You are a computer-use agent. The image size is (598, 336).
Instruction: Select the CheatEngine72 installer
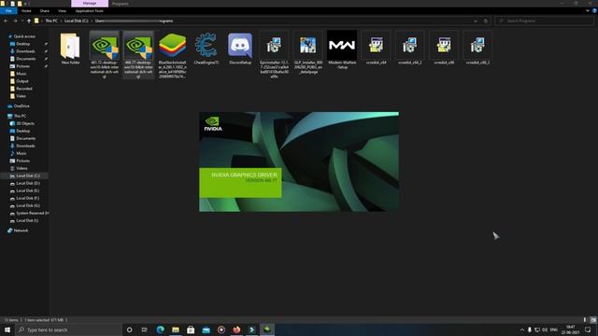(x=206, y=49)
